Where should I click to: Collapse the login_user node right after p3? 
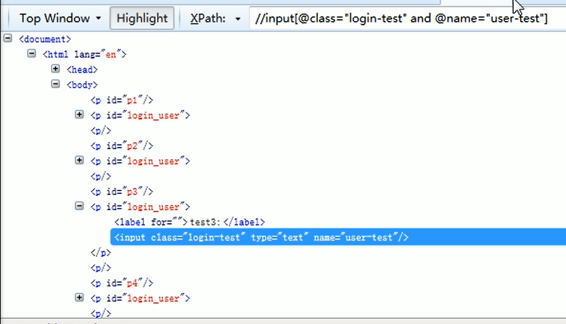[79, 206]
